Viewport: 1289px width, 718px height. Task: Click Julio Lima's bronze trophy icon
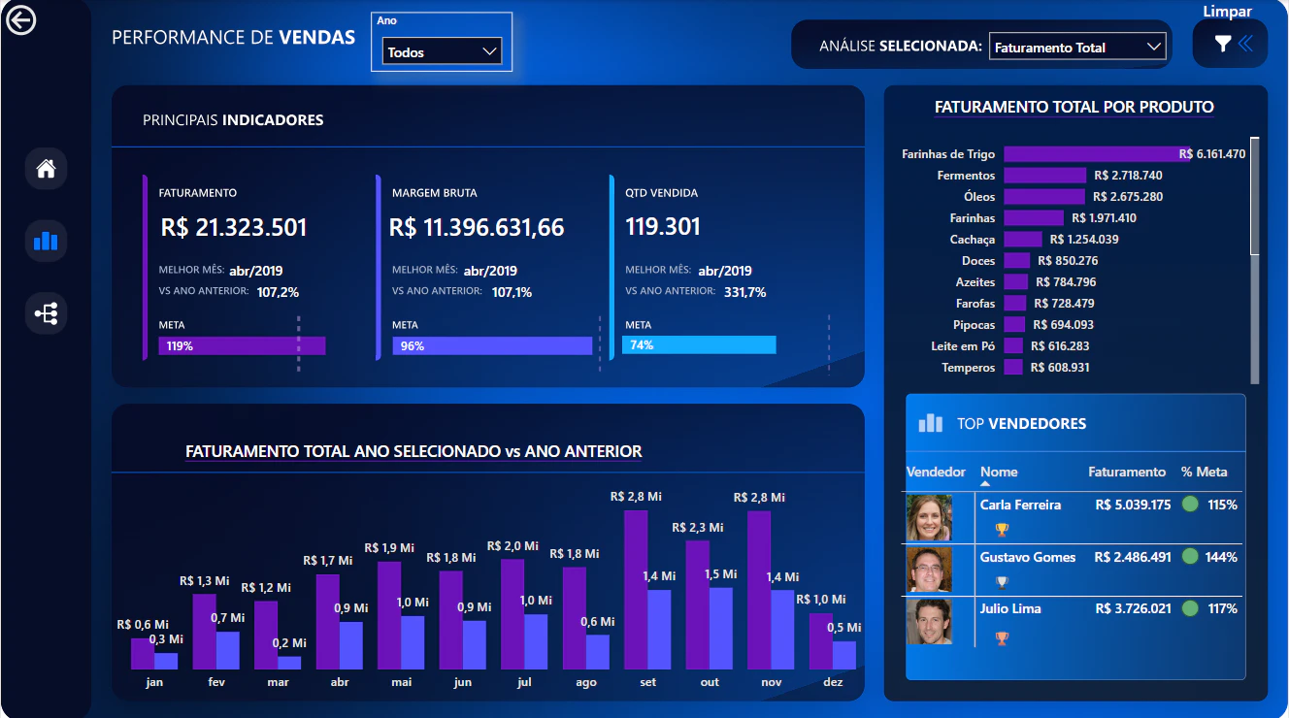(x=1002, y=638)
